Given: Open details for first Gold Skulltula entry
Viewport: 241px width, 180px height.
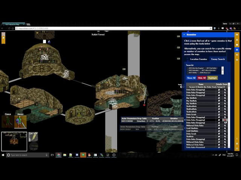Looking at the screenshot, I should click(219, 128).
